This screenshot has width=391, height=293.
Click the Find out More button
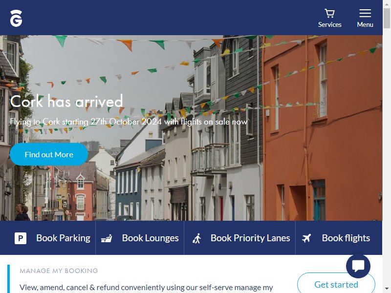(x=49, y=154)
